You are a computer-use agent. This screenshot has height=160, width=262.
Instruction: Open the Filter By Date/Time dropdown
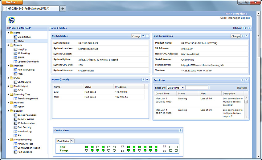[183, 87]
